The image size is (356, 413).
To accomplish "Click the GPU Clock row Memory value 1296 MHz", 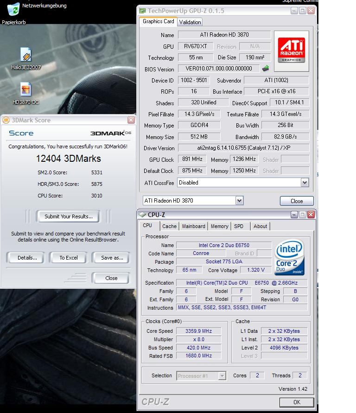I will click(244, 159).
